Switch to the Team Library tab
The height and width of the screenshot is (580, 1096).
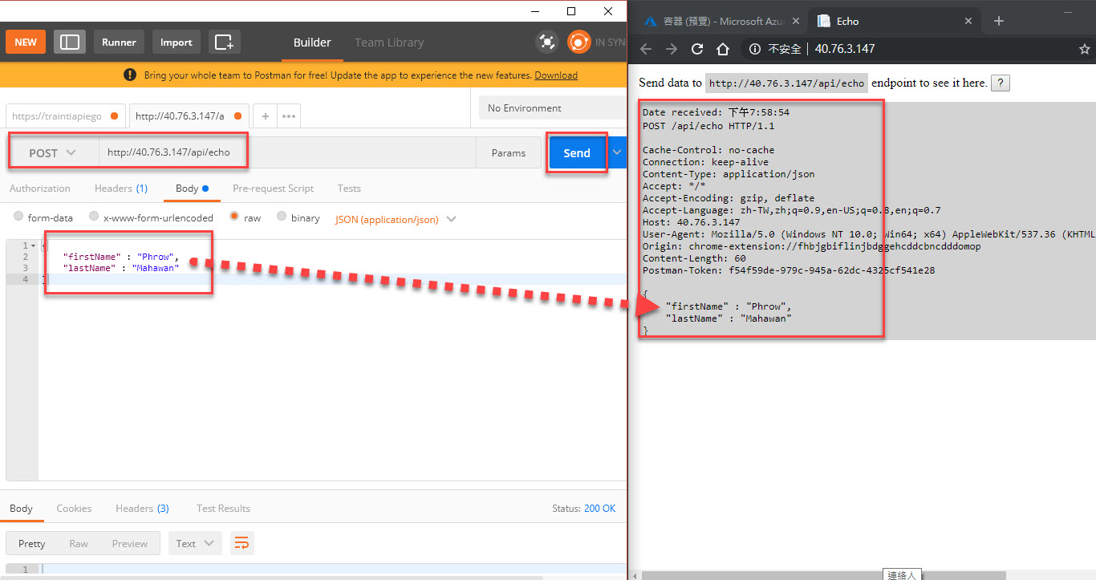tap(389, 43)
